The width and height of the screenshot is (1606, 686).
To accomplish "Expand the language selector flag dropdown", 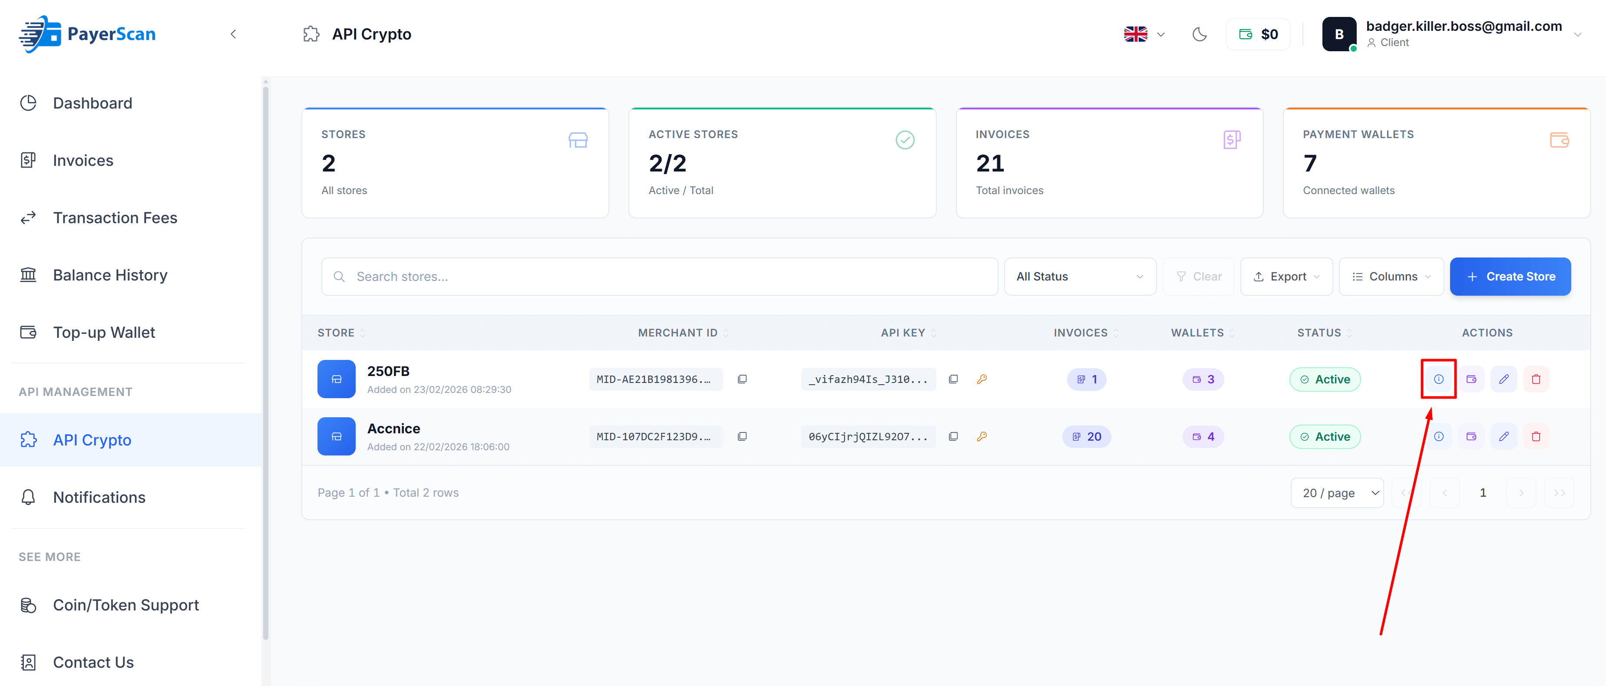I will coord(1144,34).
